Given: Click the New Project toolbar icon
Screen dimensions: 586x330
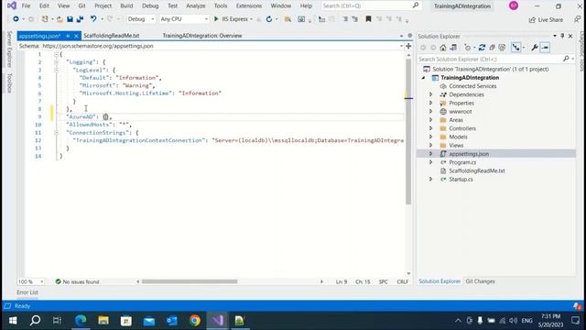Looking at the screenshot, I should click(45, 18).
